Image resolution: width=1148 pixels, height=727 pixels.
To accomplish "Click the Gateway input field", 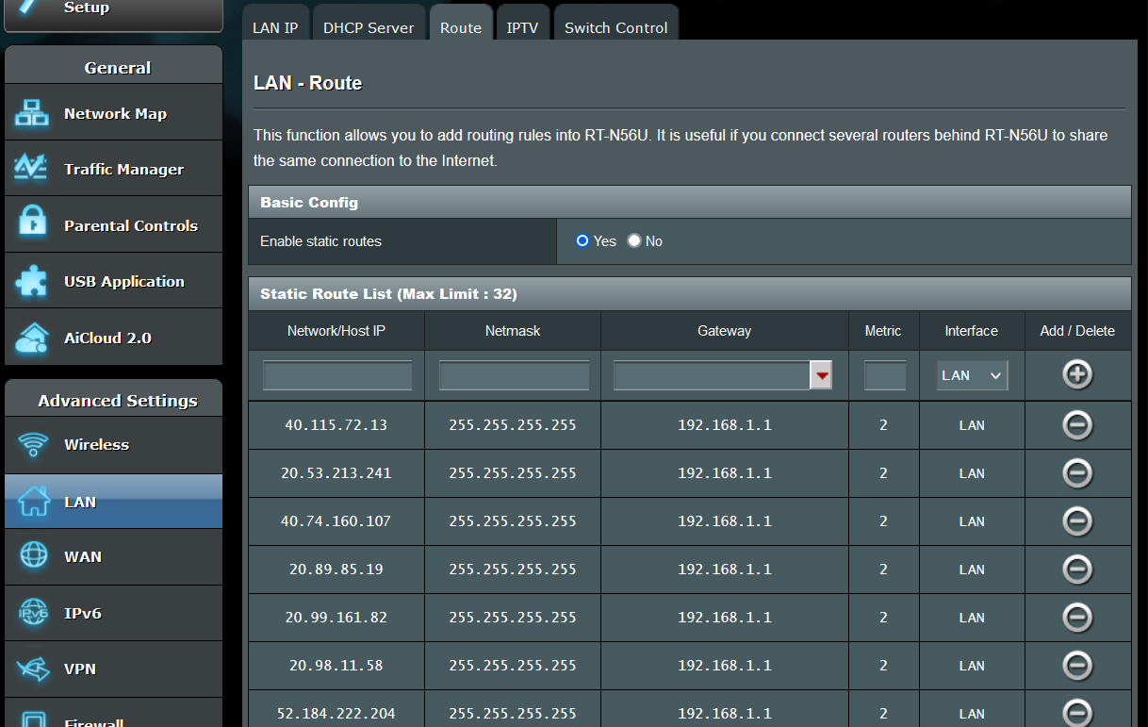I will pyautogui.click(x=712, y=375).
